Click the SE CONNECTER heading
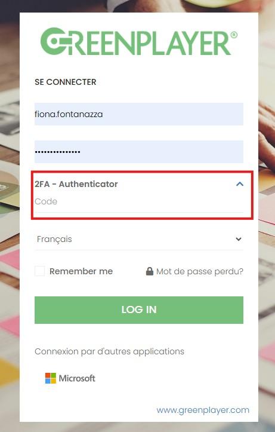 (x=66, y=82)
